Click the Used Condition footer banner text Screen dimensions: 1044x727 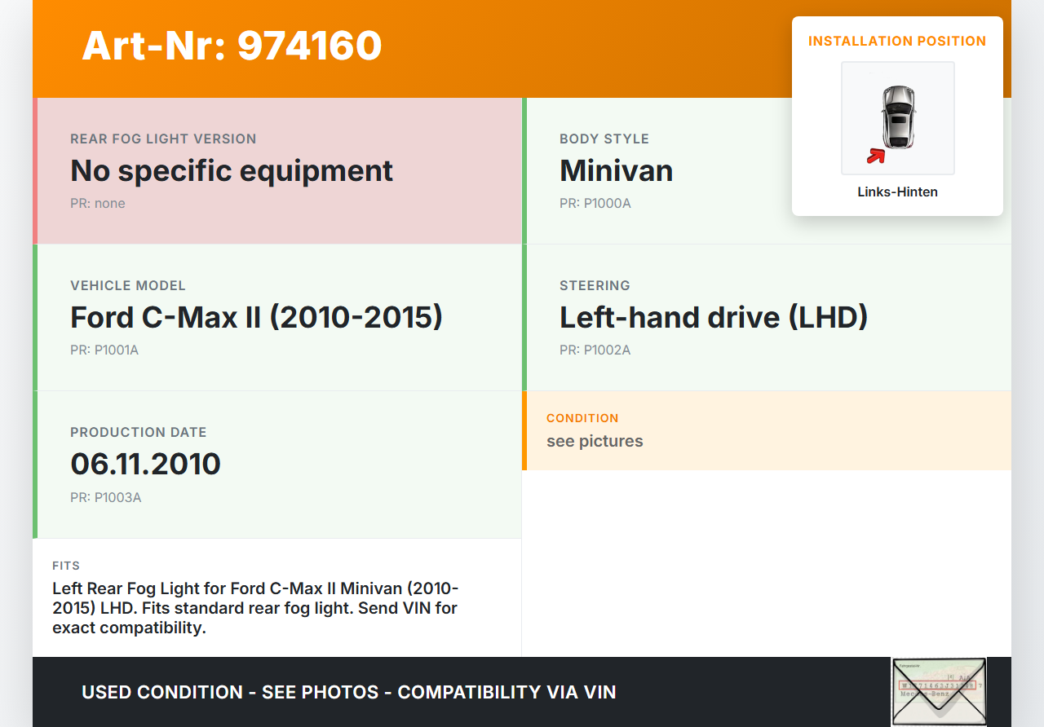point(348,693)
